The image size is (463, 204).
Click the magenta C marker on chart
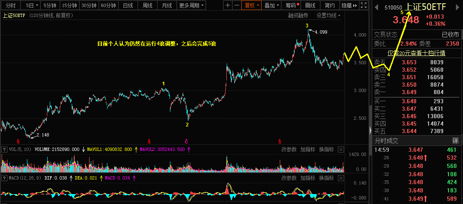coord(187,141)
